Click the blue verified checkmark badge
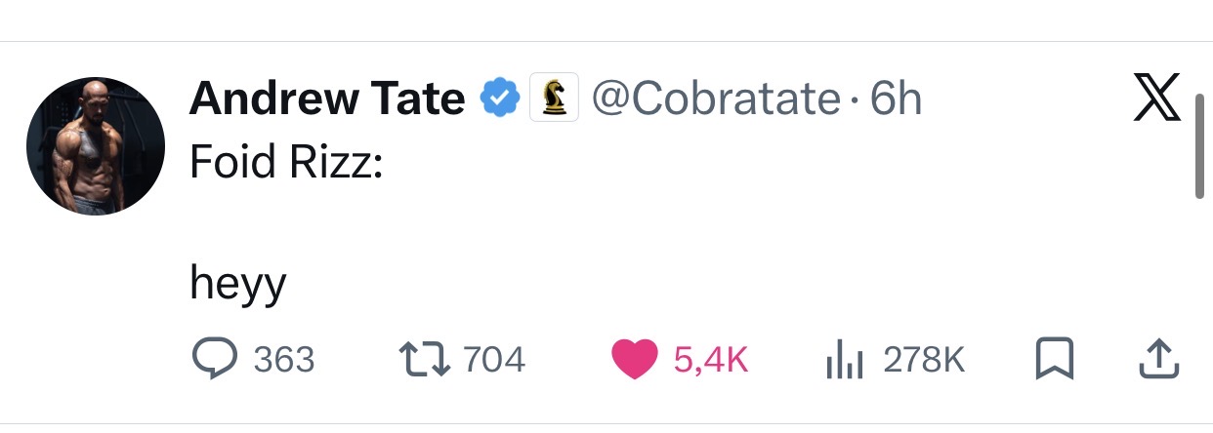 (498, 98)
